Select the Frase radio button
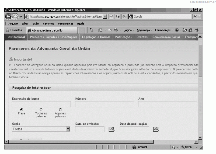 tap(22, 110)
